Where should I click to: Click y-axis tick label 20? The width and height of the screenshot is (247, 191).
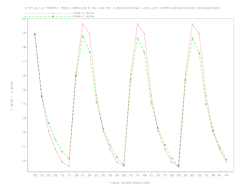(24, 19)
